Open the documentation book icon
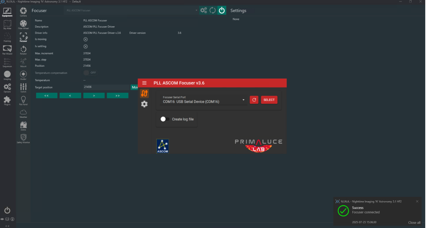Screen dimensions: 426x228 7,219
